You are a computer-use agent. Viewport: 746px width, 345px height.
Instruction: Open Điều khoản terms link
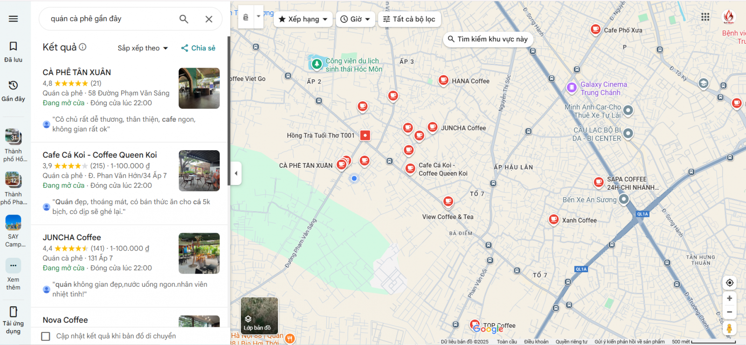click(536, 342)
